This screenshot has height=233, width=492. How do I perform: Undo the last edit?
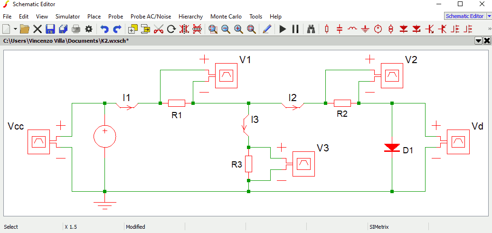click(x=104, y=29)
